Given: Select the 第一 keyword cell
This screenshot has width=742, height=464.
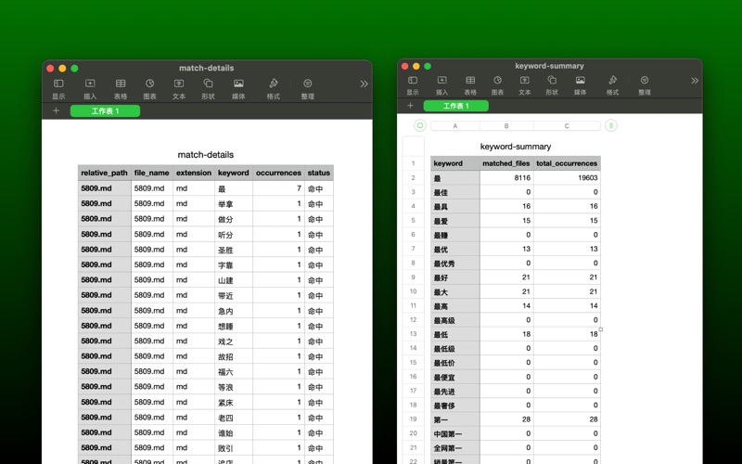Looking at the screenshot, I should point(455,419).
